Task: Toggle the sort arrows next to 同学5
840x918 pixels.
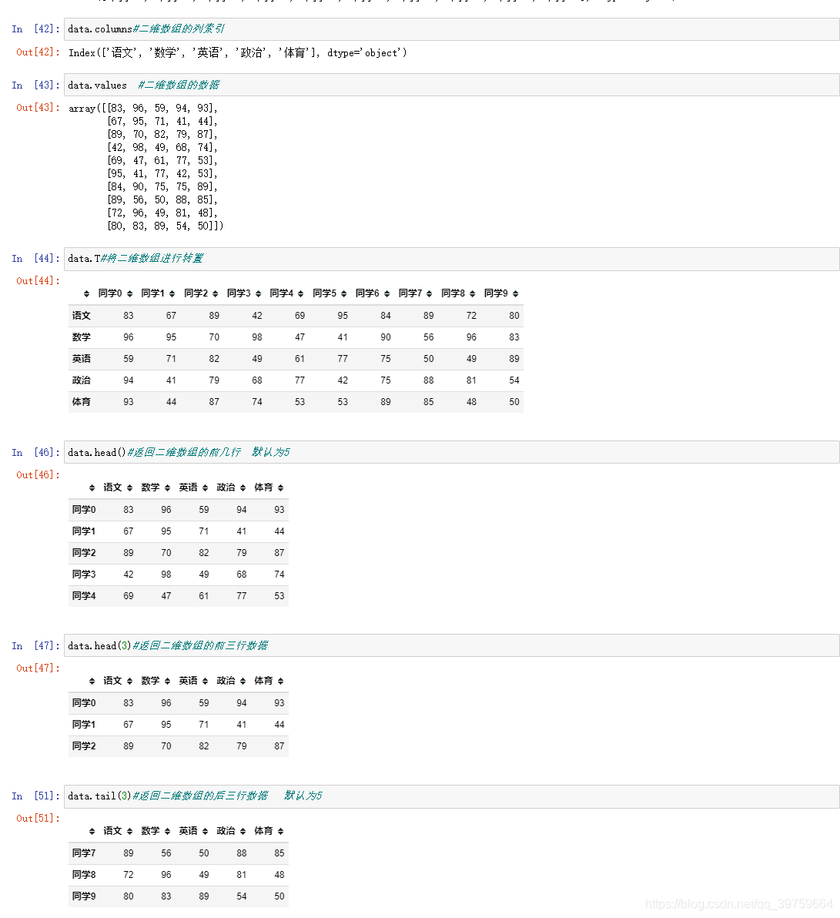Action: click(x=343, y=294)
